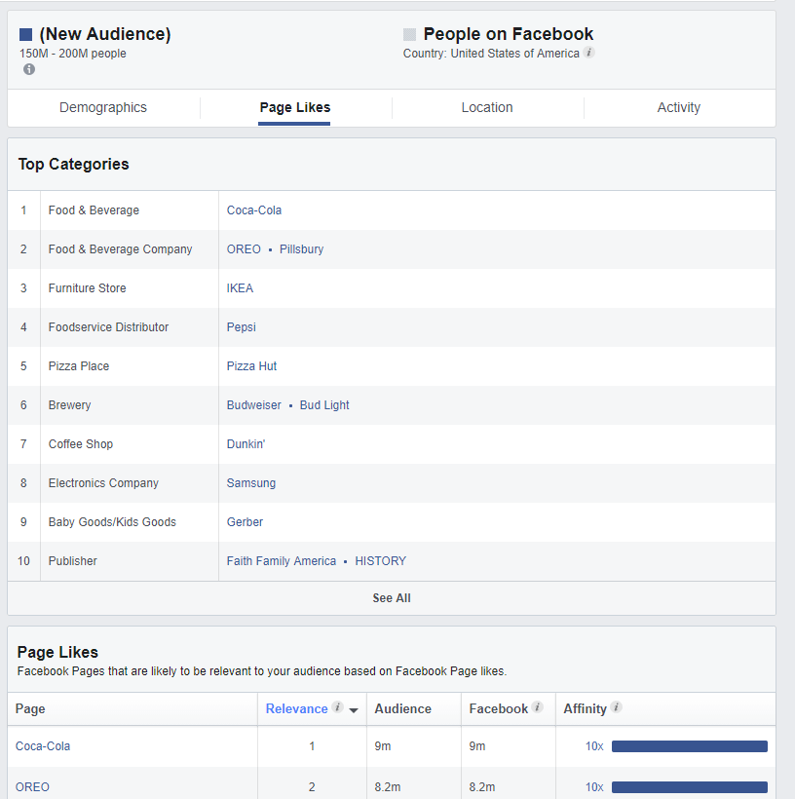Open the Dunkin' page link

click(246, 444)
